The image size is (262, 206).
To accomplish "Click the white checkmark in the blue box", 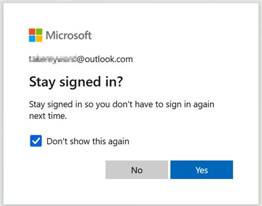I will point(36,141).
